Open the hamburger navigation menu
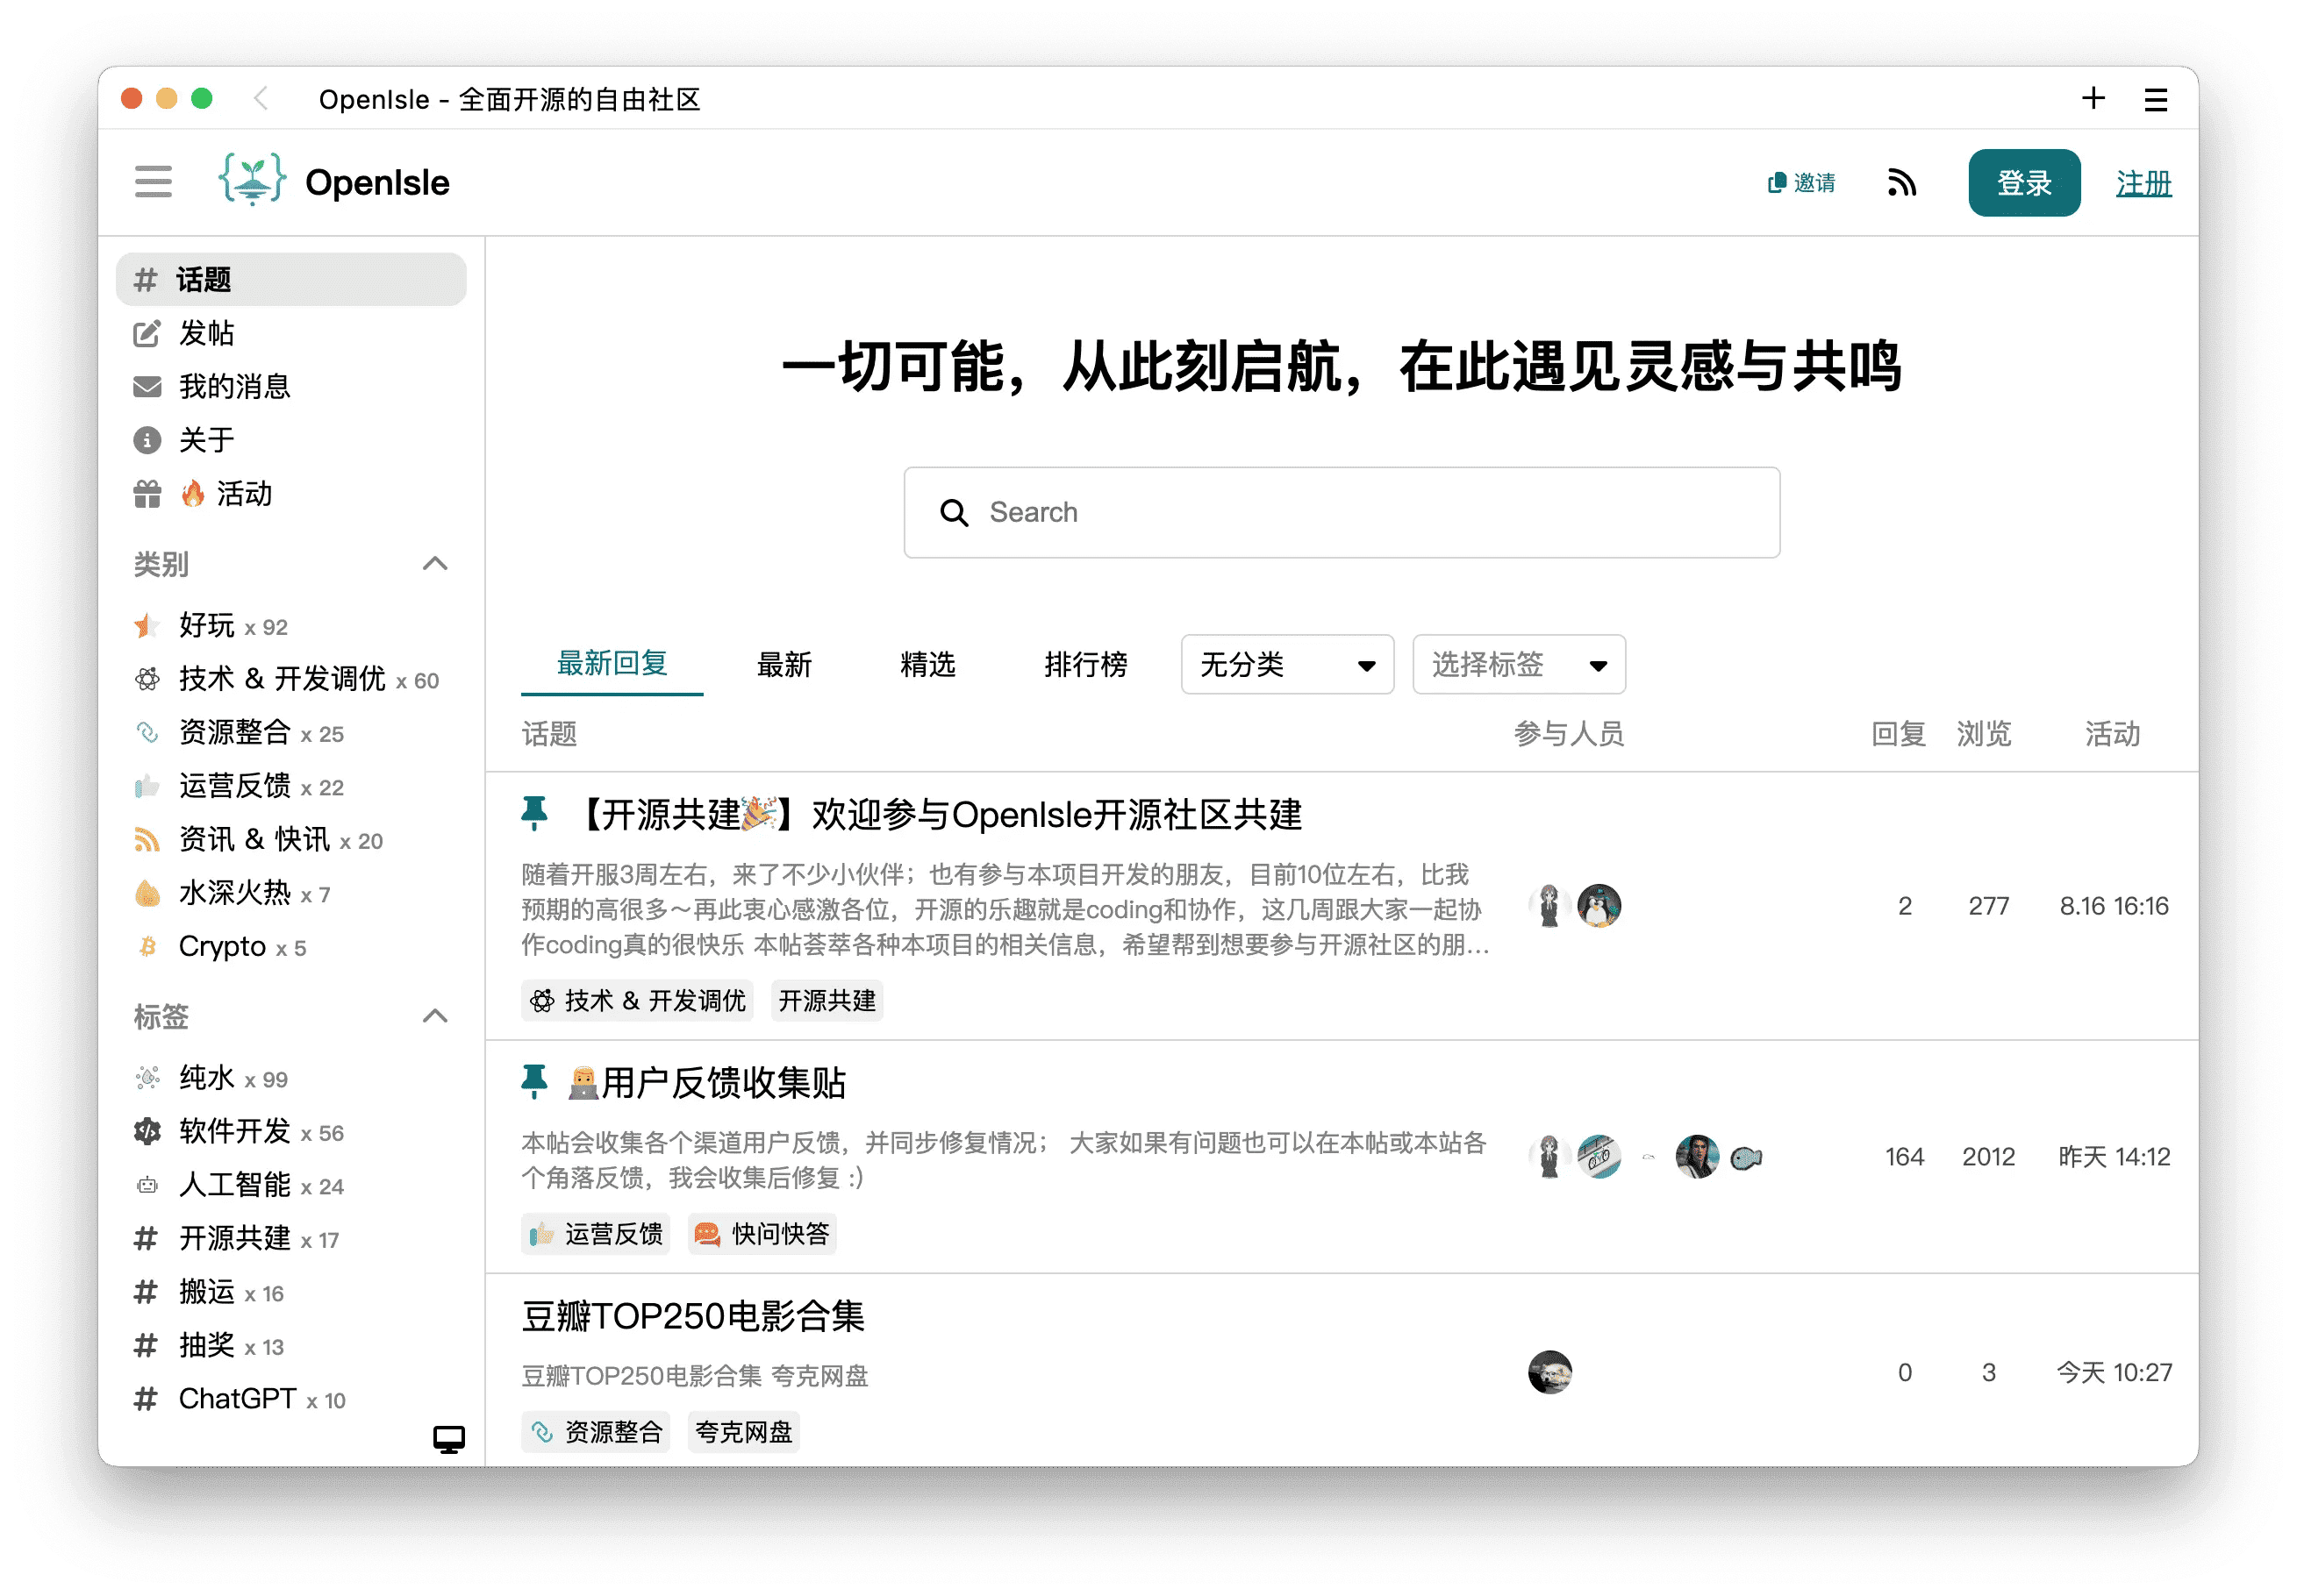Viewport: 2297px width, 1596px height. [x=153, y=182]
